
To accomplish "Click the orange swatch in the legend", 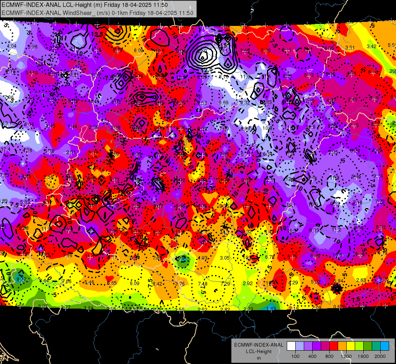I will pos(342,346).
